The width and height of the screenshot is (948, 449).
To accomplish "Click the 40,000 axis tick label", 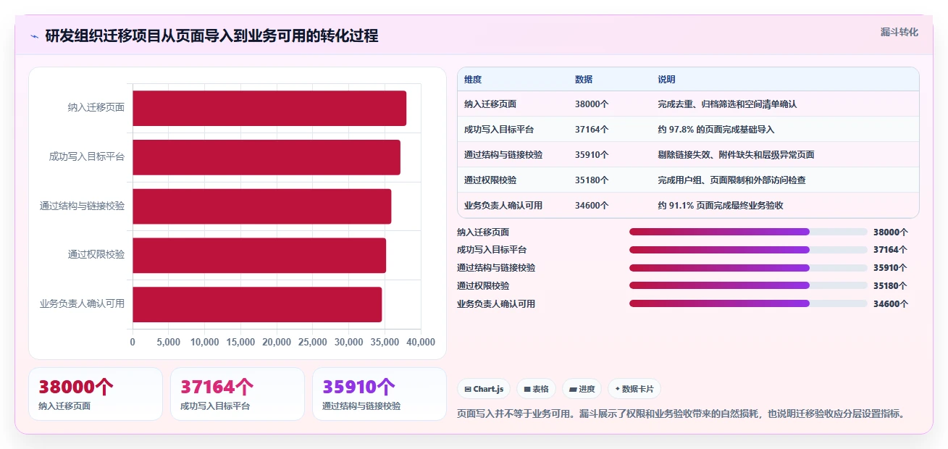I will 421,342.
